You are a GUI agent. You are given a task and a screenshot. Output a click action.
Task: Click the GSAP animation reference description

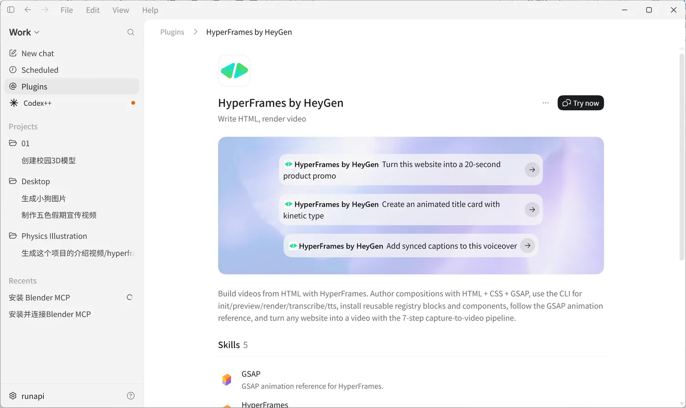(x=312, y=386)
